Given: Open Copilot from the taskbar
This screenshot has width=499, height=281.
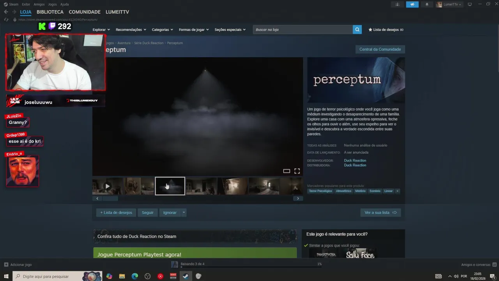Looking at the screenshot, I should [x=109, y=276].
